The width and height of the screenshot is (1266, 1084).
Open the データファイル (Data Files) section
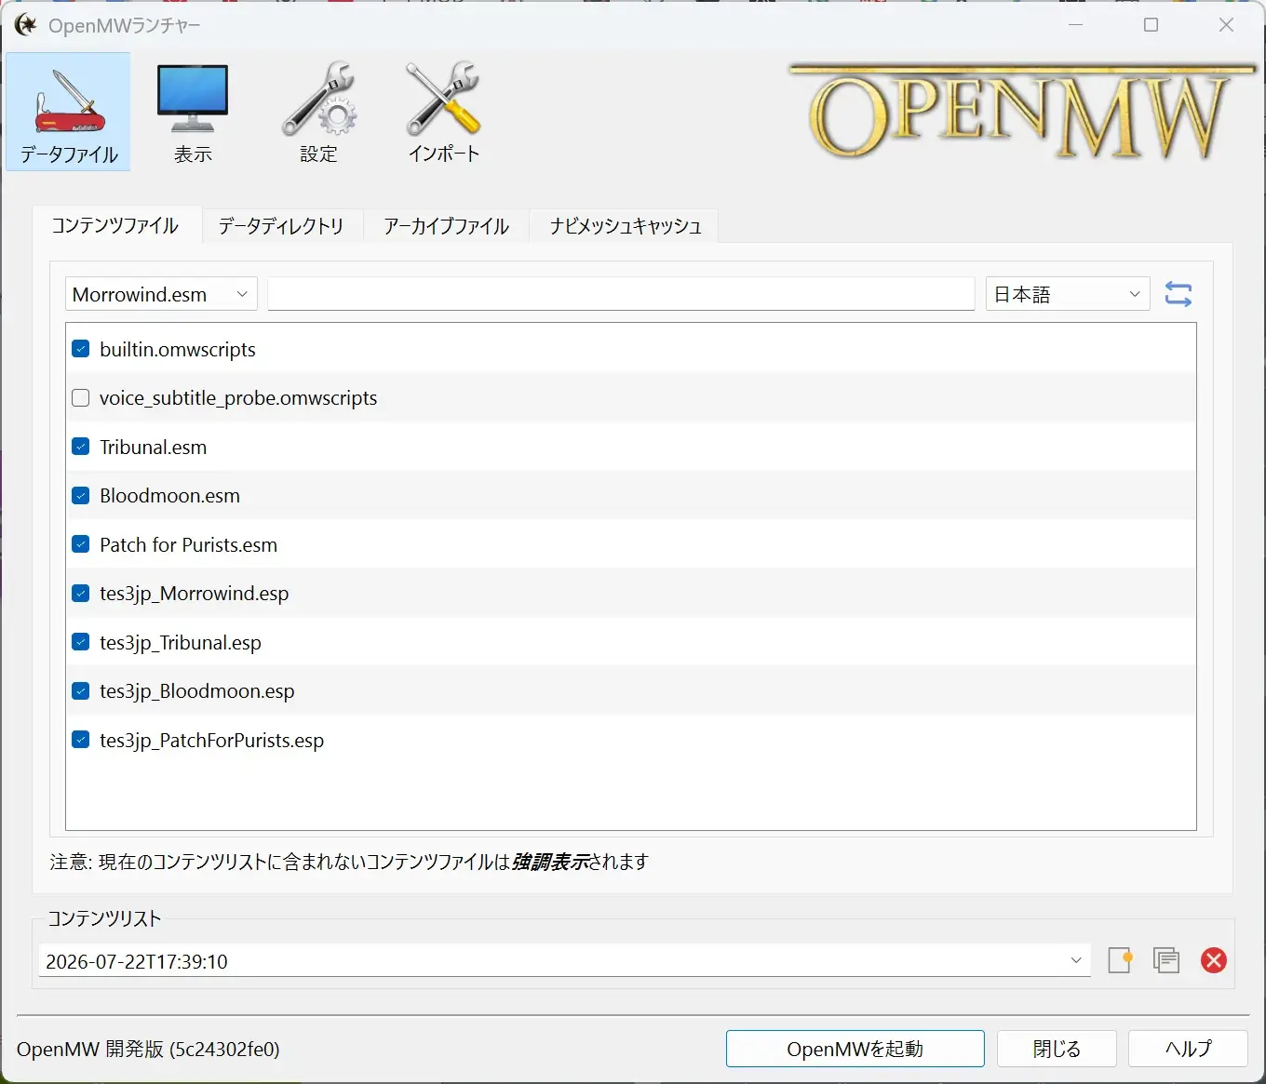point(68,112)
